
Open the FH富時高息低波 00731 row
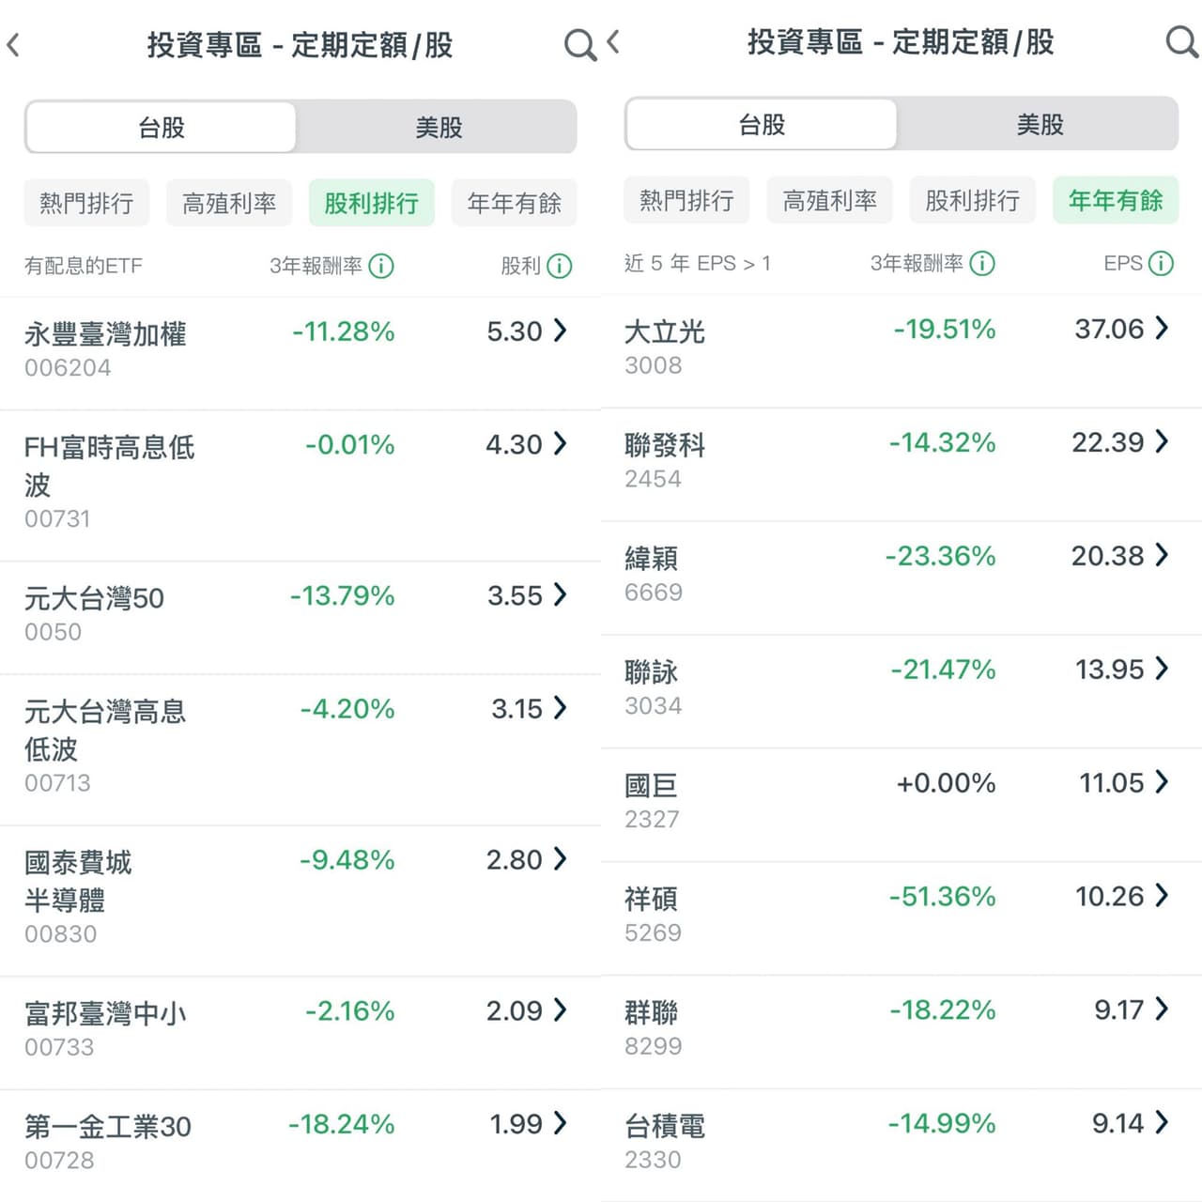(x=300, y=485)
